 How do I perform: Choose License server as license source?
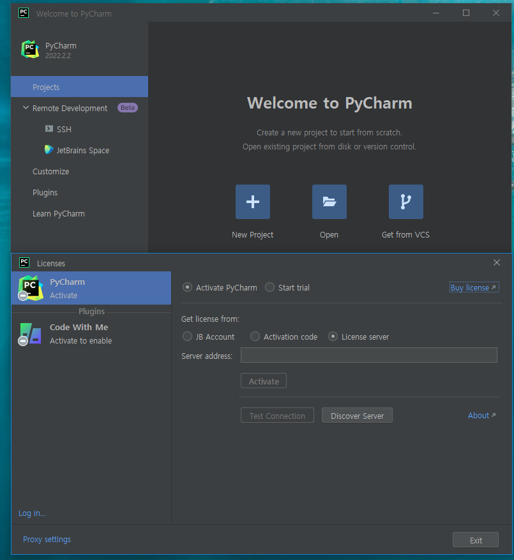pyautogui.click(x=333, y=337)
